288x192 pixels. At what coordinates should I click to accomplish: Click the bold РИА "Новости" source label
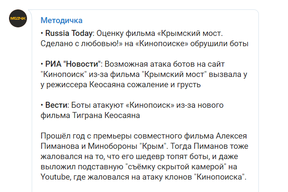click(x=73, y=64)
